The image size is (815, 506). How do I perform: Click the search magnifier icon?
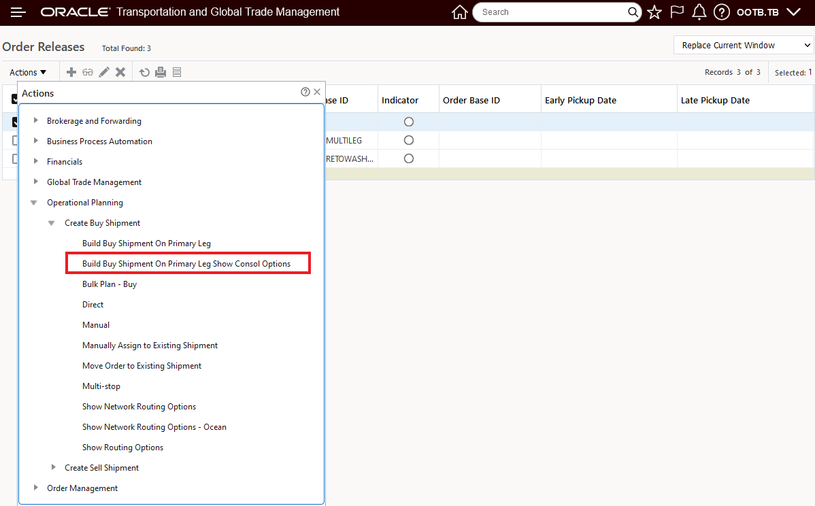point(633,12)
